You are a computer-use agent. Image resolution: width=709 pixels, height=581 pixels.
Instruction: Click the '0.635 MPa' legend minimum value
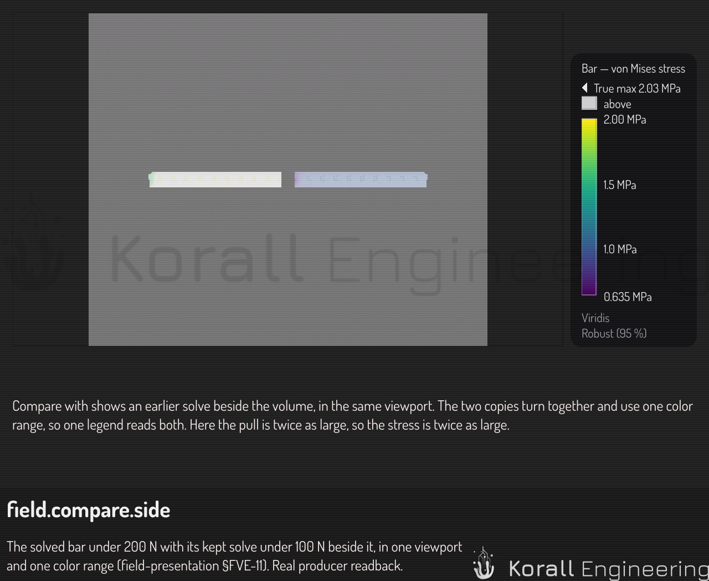(628, 297)
